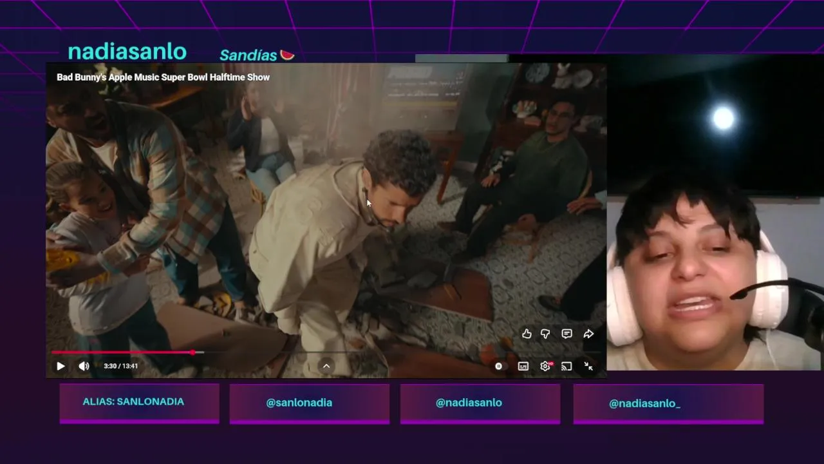Click the ALIAS: SANLONADIA banner
The height and width of the screenshot is (464, 824).
139,403
